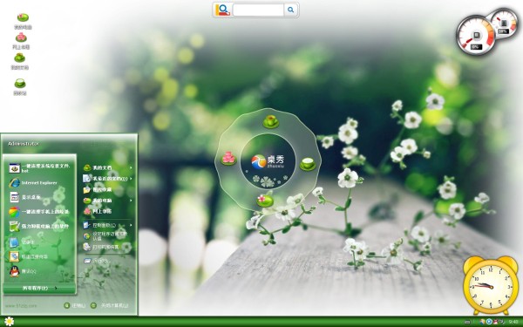Select Network Neighborhood in Start menu
Image resolution: width=523 pixels, height=327 pixels.
click(x=98, y=211)
